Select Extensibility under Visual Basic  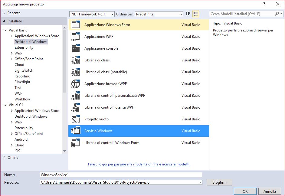24,47
